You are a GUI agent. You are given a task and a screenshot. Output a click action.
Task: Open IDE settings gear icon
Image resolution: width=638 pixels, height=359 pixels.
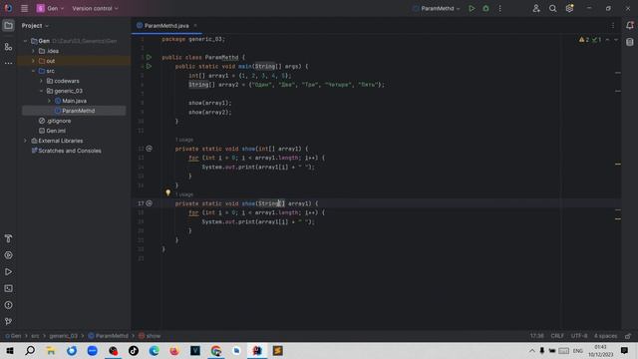coord(569,8)
